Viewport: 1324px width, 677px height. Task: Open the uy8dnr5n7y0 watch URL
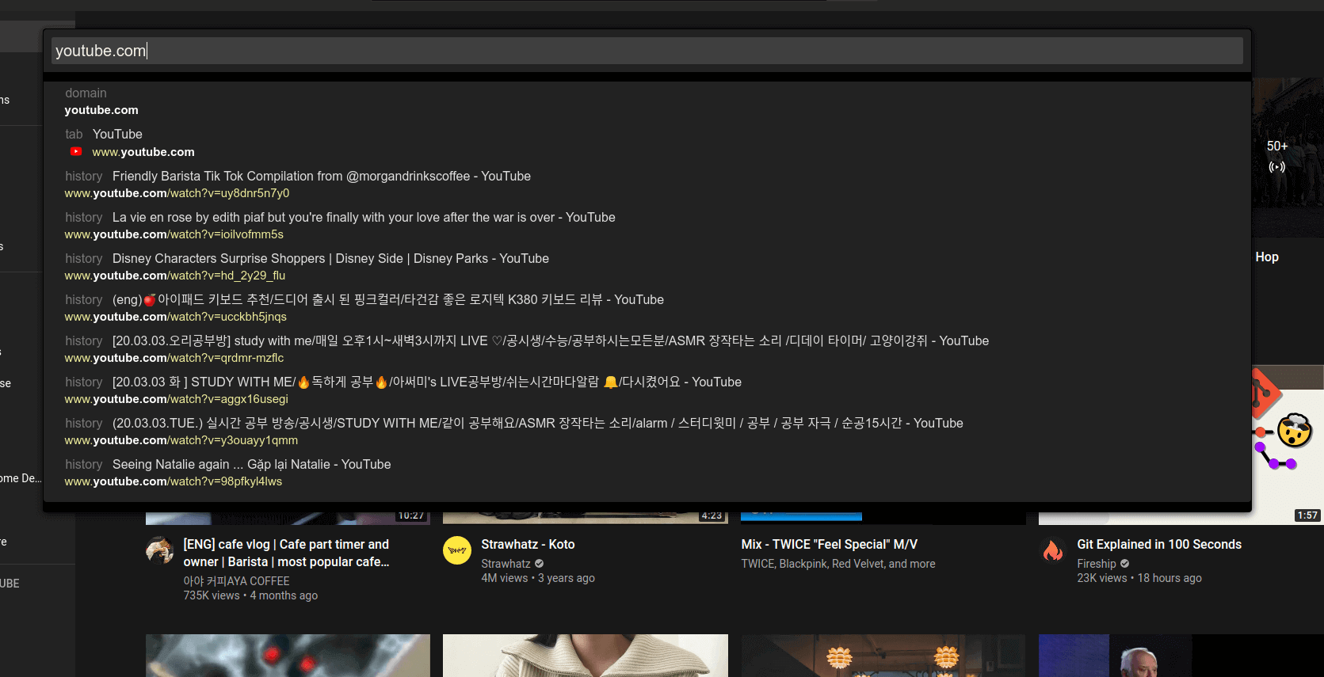click(x=177, y=193)
